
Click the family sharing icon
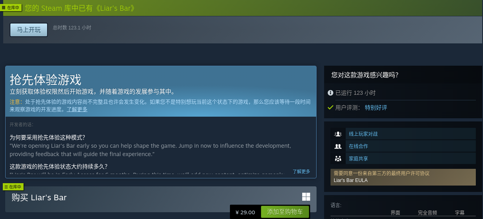[338, 158]
